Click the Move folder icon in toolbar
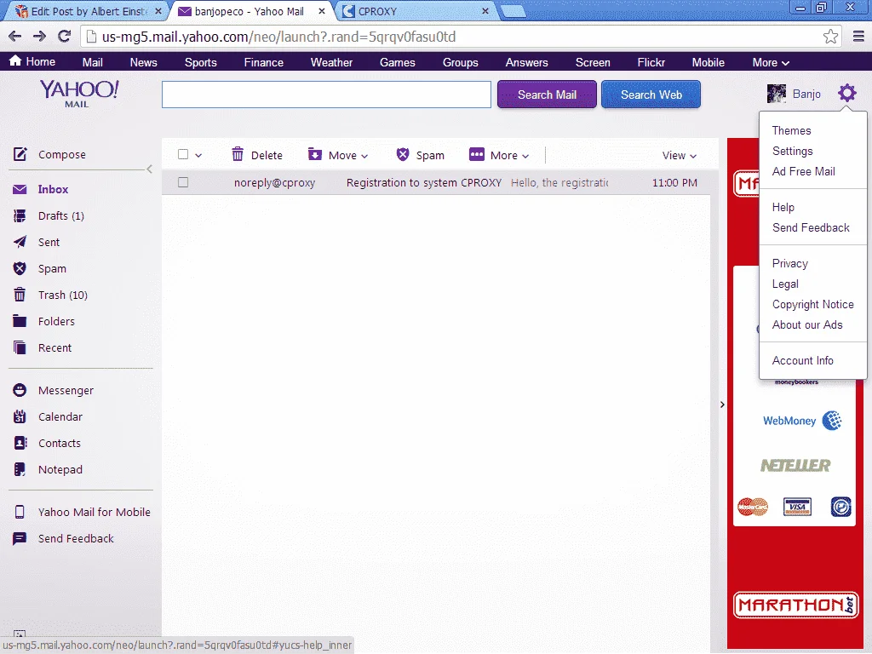872x654 pixels. (x=315, y=154)
